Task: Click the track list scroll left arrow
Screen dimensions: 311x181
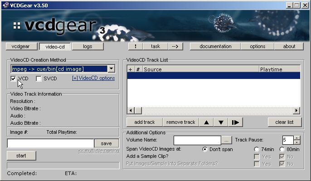Action: click(x=131, y=111)
